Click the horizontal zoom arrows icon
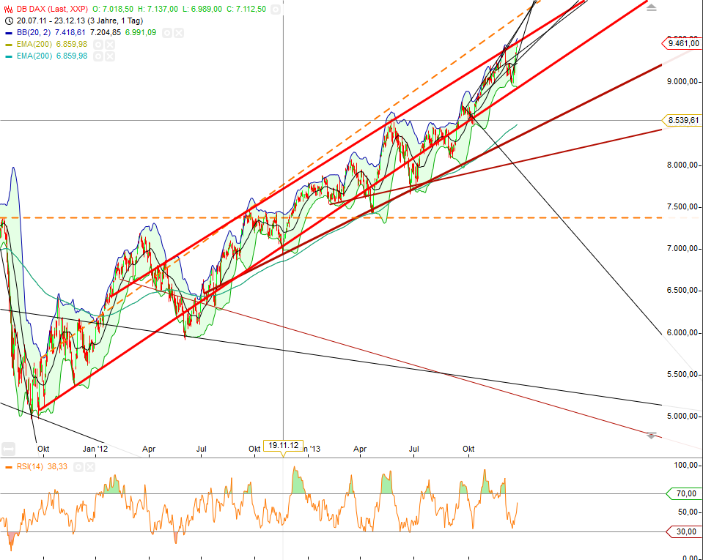This screenshot has height=560, width=703. [x=8, y=449]
